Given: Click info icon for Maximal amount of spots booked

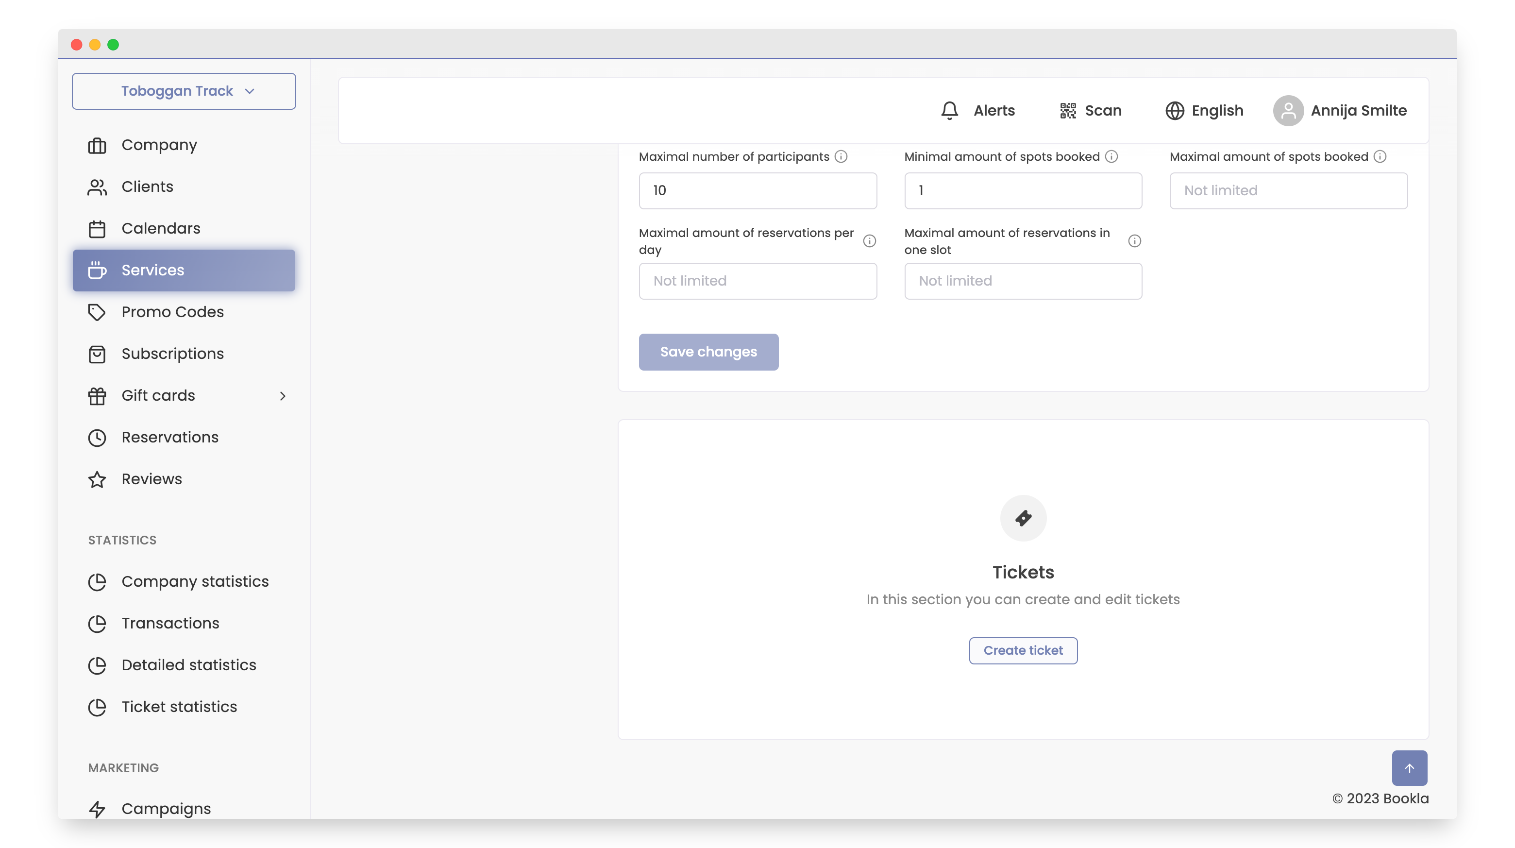Looking at the screenshot, I should [x=1380, y=156].
